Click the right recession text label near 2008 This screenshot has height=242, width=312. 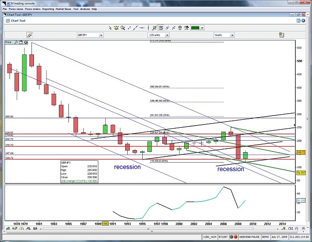pos(231,169)
